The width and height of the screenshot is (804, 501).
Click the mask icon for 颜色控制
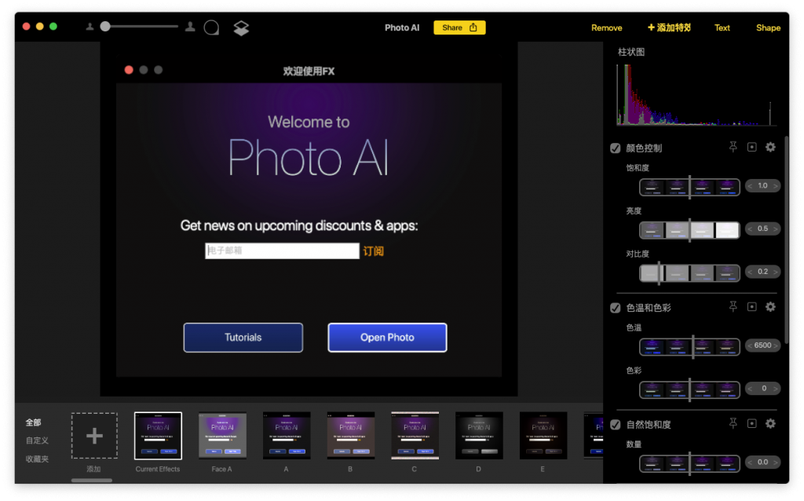point(751,147)
